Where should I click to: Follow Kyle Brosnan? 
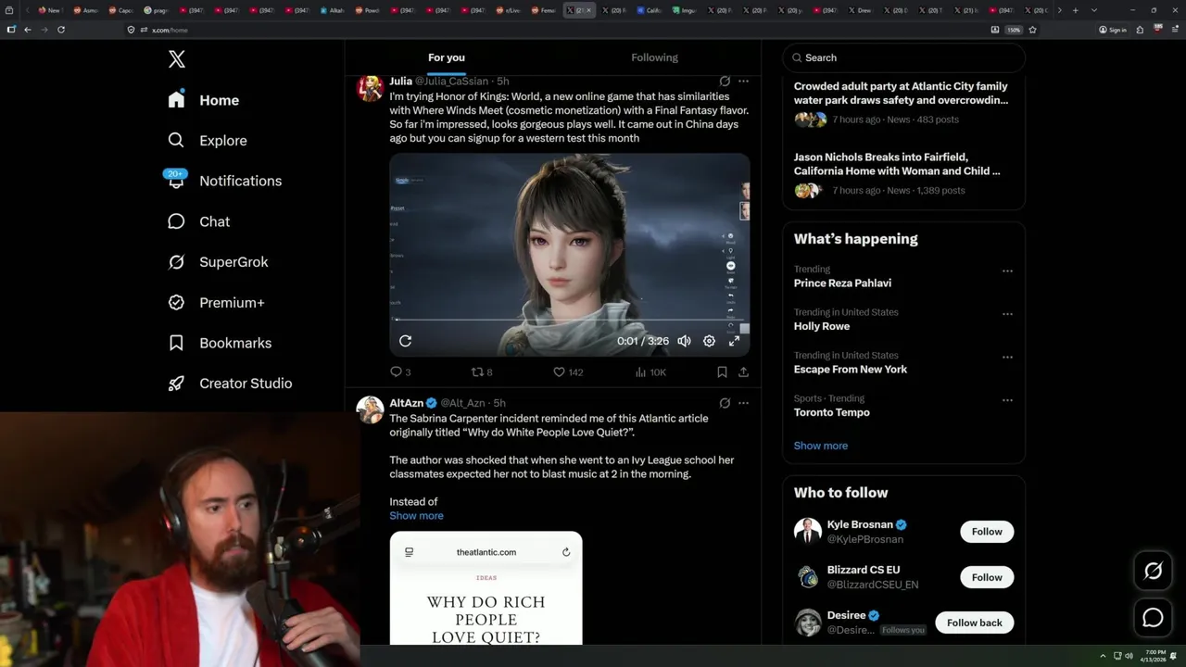point(987,532)
